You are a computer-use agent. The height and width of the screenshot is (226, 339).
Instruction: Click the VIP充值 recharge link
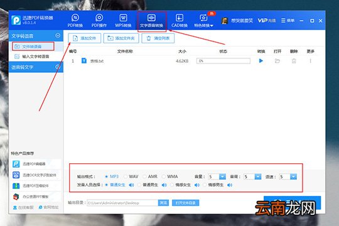(267, 21)
